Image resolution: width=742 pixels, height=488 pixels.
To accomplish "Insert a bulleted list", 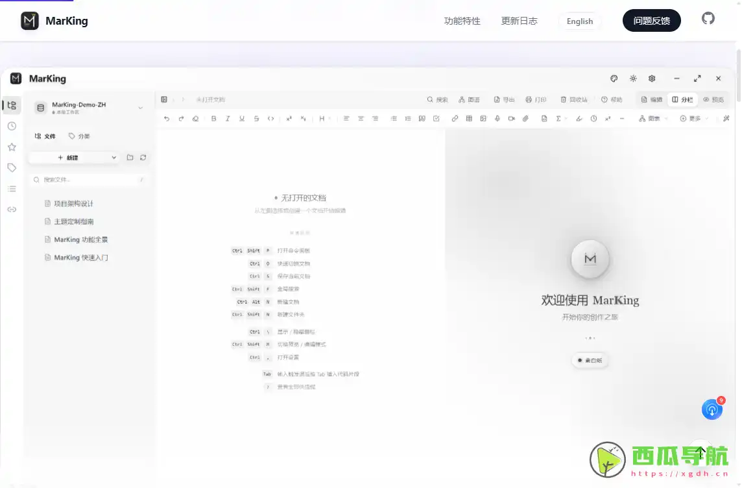I will (x=394, y=119).
